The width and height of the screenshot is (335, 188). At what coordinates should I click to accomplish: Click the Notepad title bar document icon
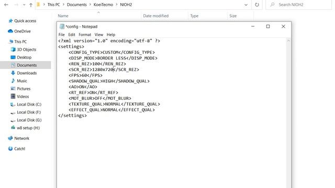(62, 27)
